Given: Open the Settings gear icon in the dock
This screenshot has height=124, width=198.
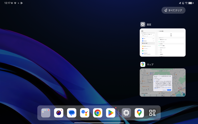Looking at the screenshot, I should click(x=126, y=113).
